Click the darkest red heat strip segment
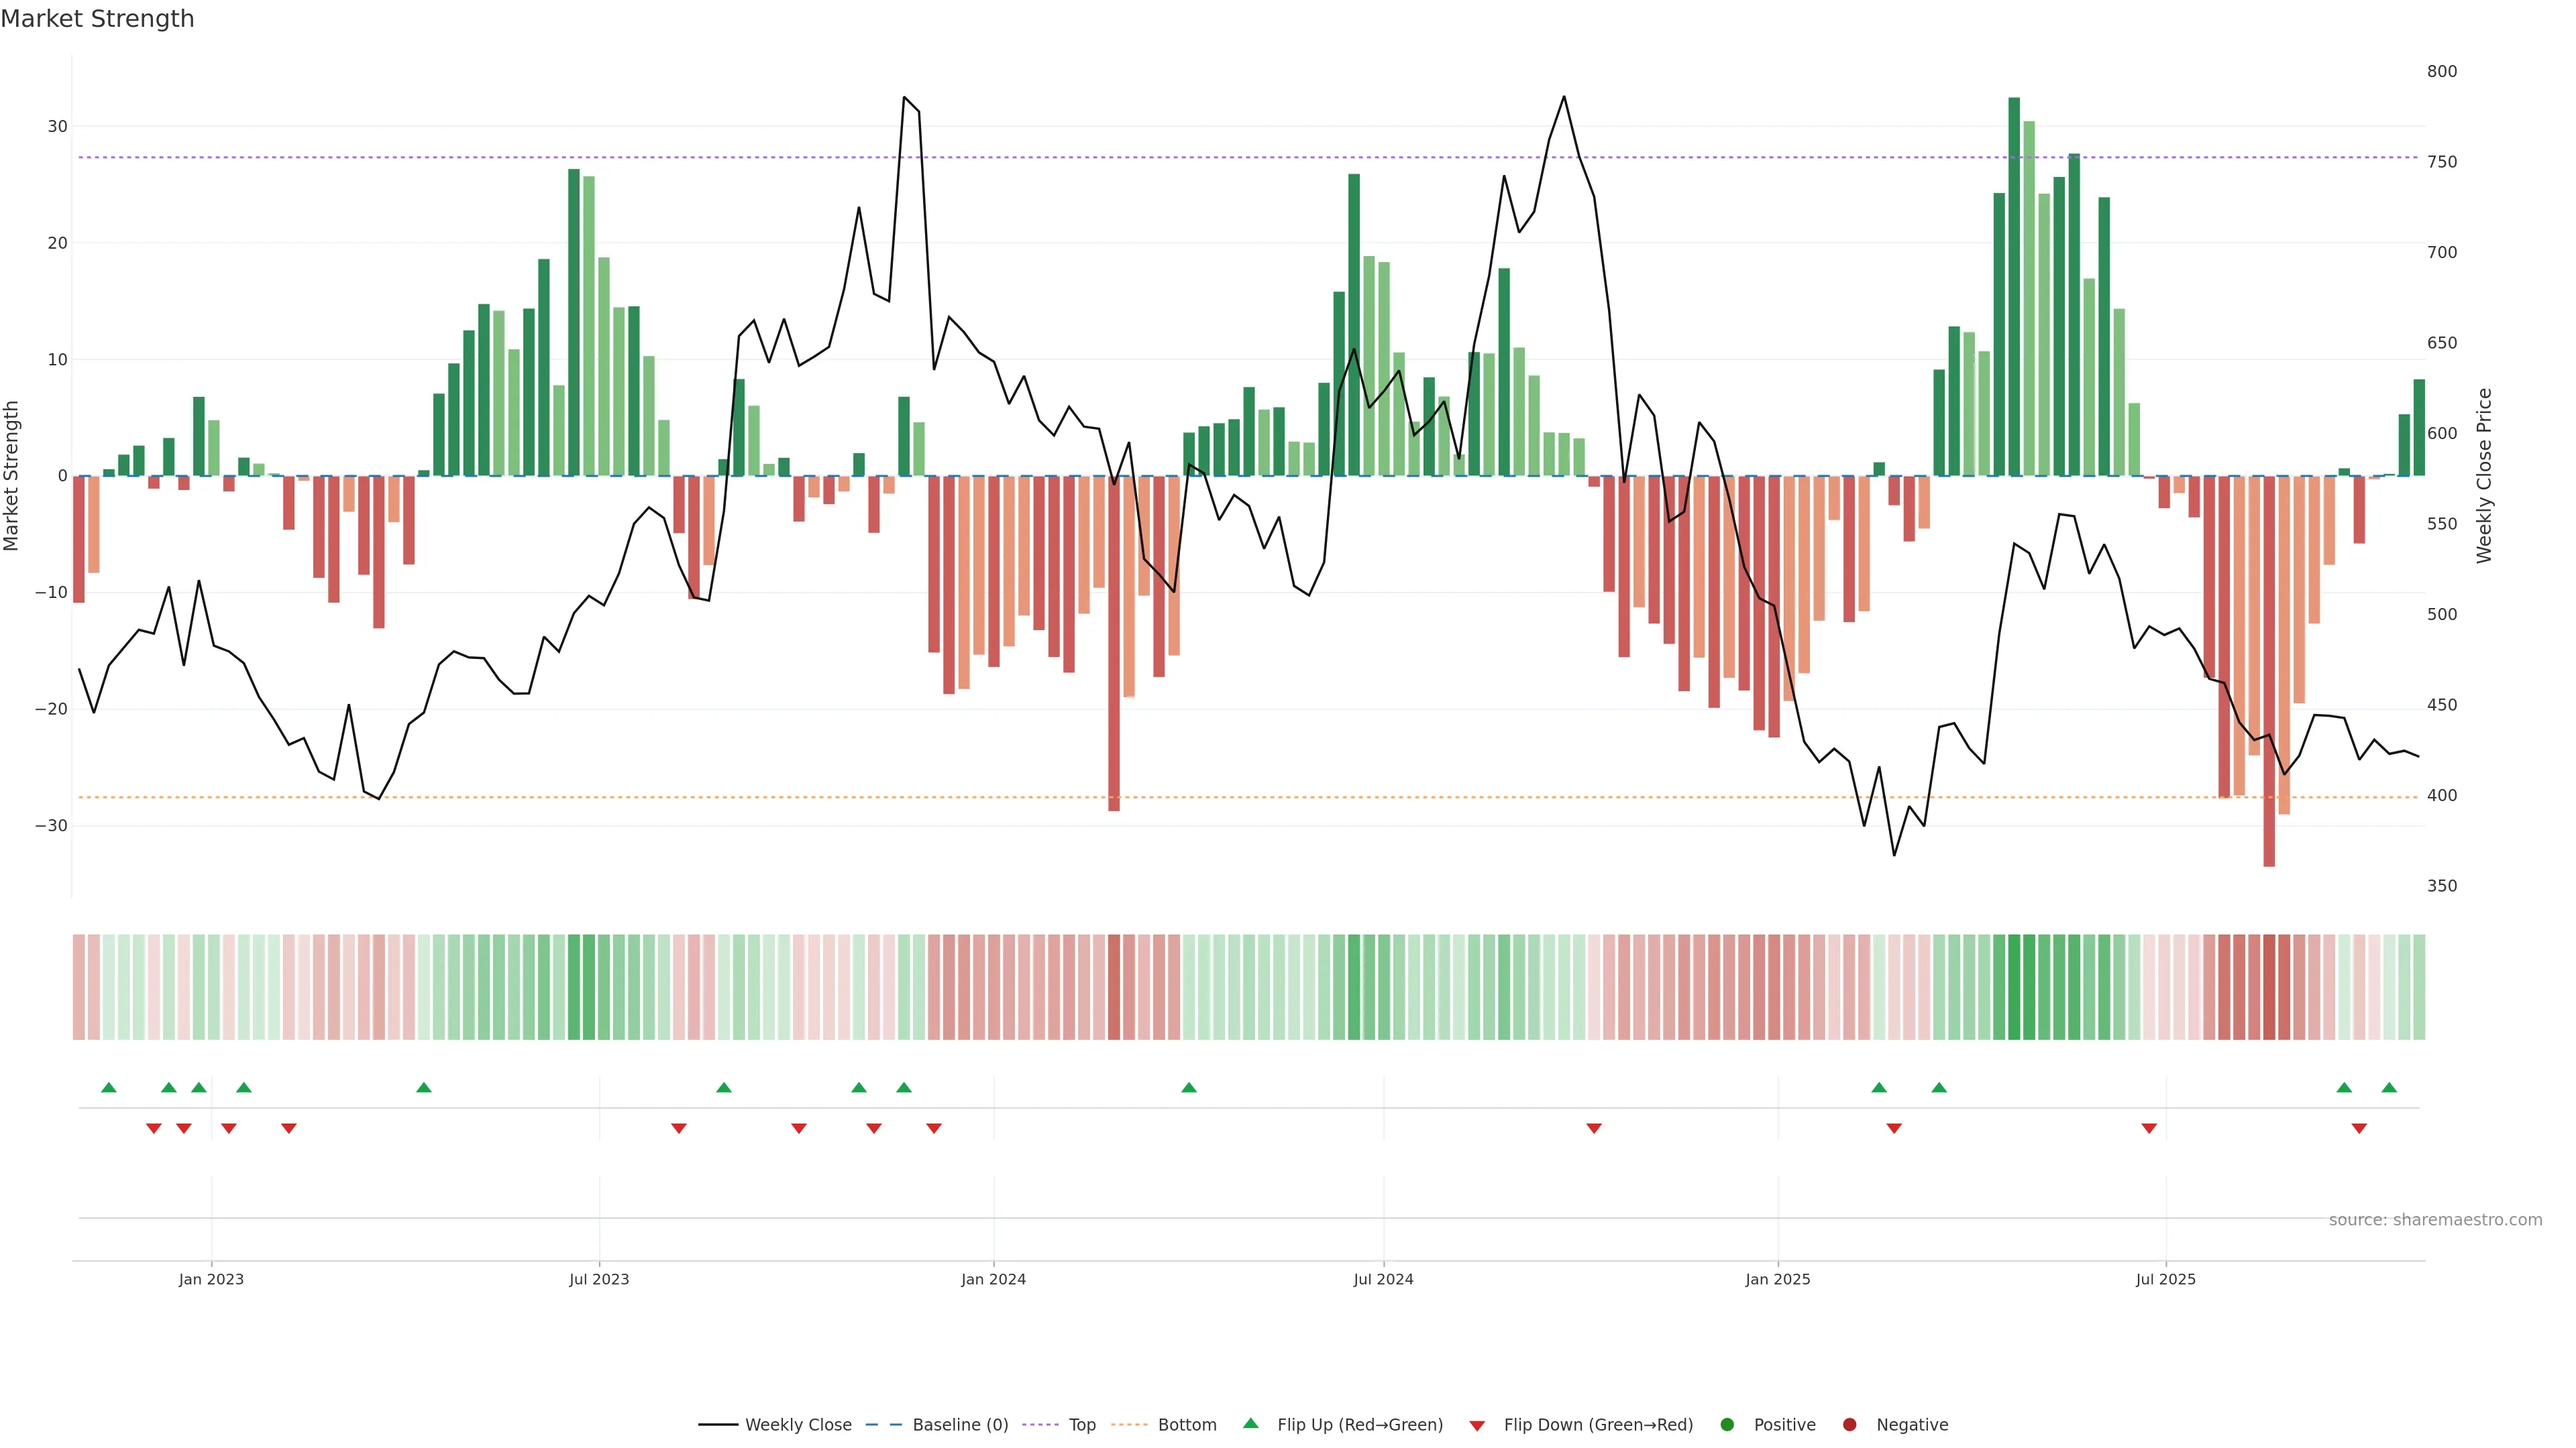This screenshot has height=1448, width=2576. [x=2269, y=987]
